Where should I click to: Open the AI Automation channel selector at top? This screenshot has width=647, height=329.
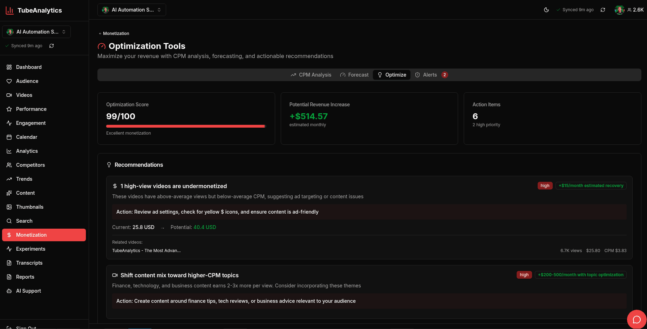tap(131, 9)
